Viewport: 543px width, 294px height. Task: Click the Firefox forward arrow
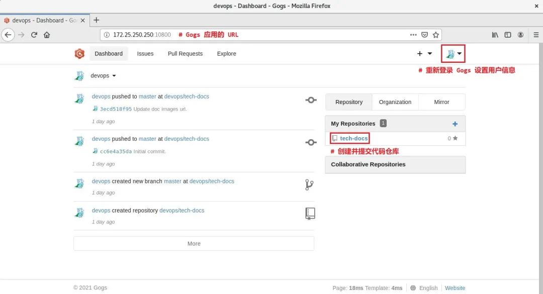point(21,35)
